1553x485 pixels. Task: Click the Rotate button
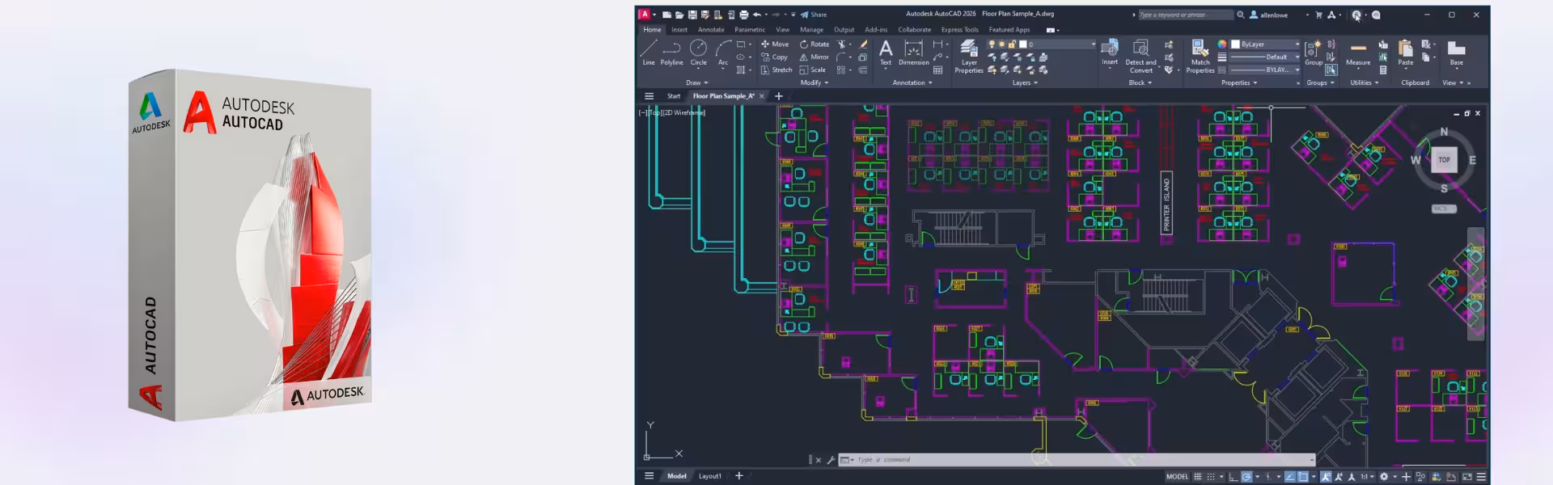tap(814, 44)
